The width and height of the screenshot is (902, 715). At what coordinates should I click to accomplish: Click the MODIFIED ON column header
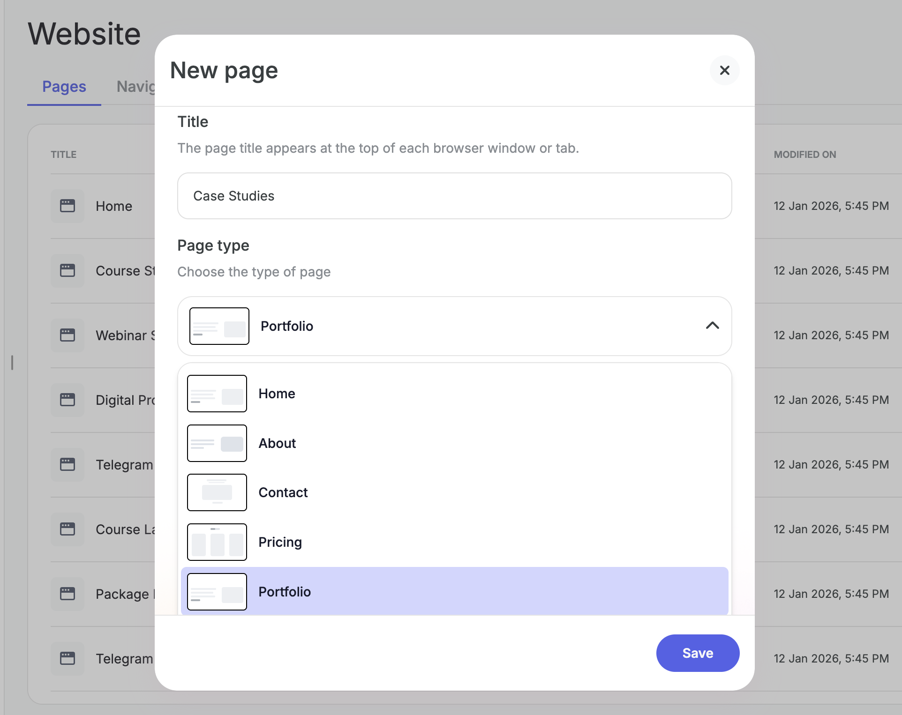804,155
